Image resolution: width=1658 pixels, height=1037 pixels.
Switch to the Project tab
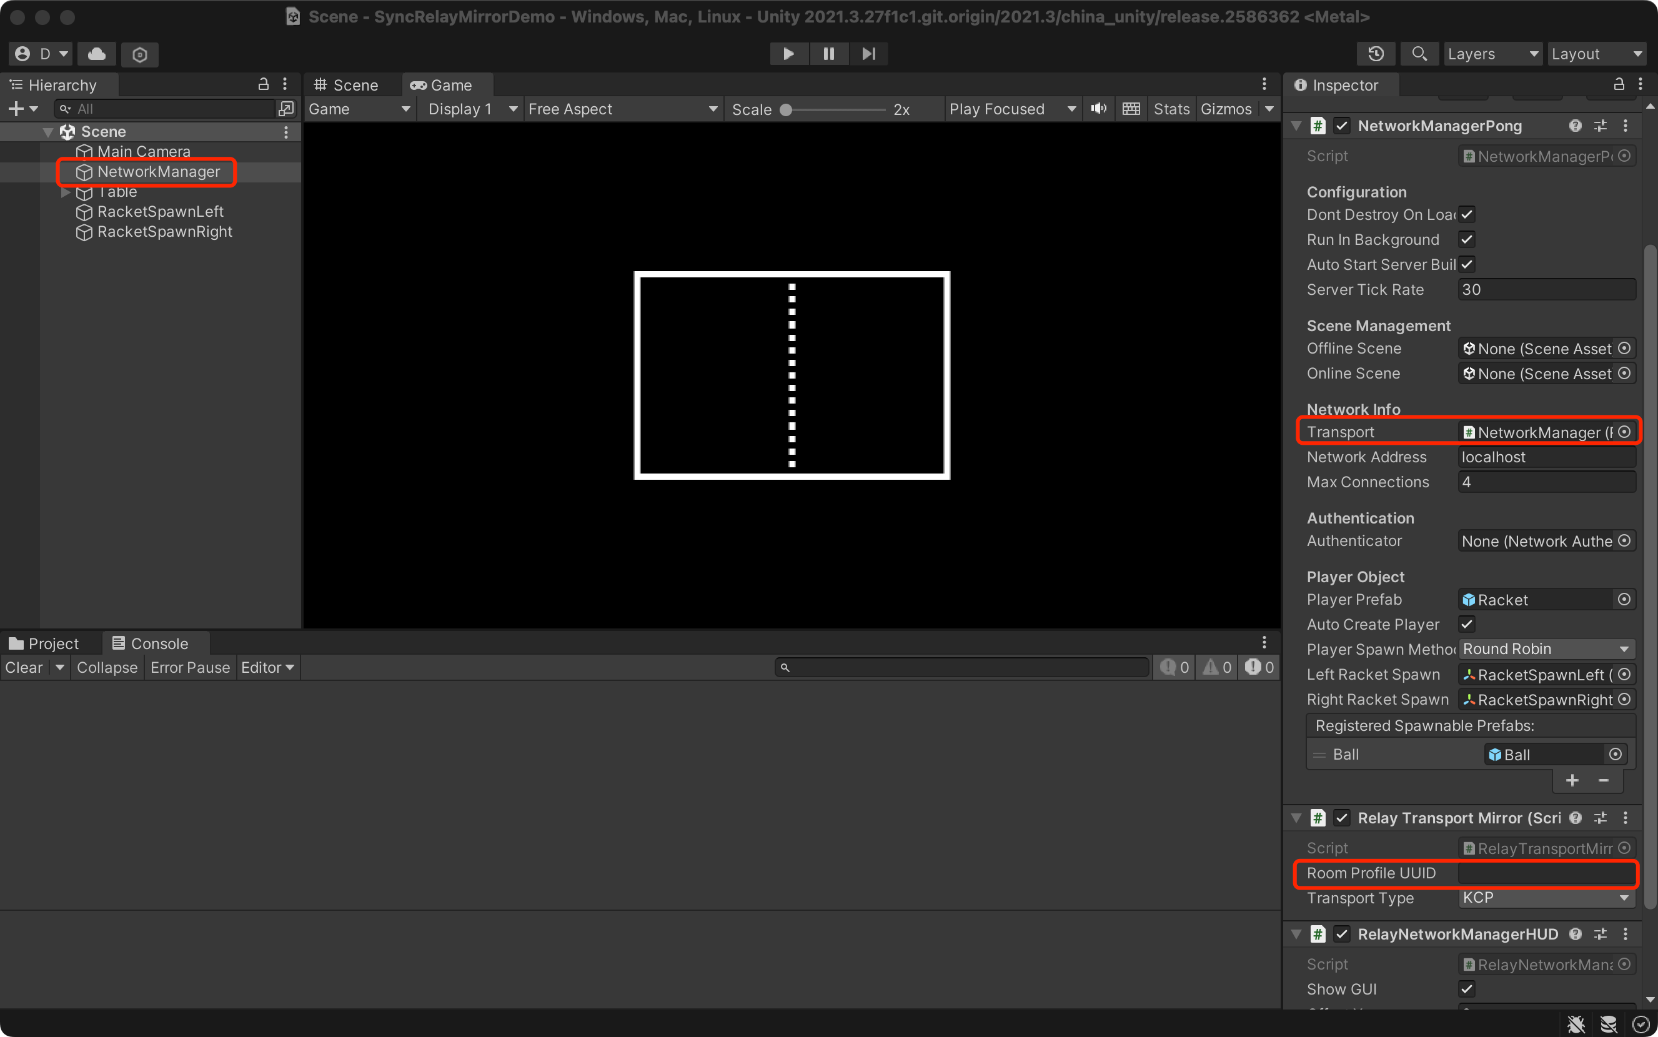pyautogui.click(x=44, y=643)
